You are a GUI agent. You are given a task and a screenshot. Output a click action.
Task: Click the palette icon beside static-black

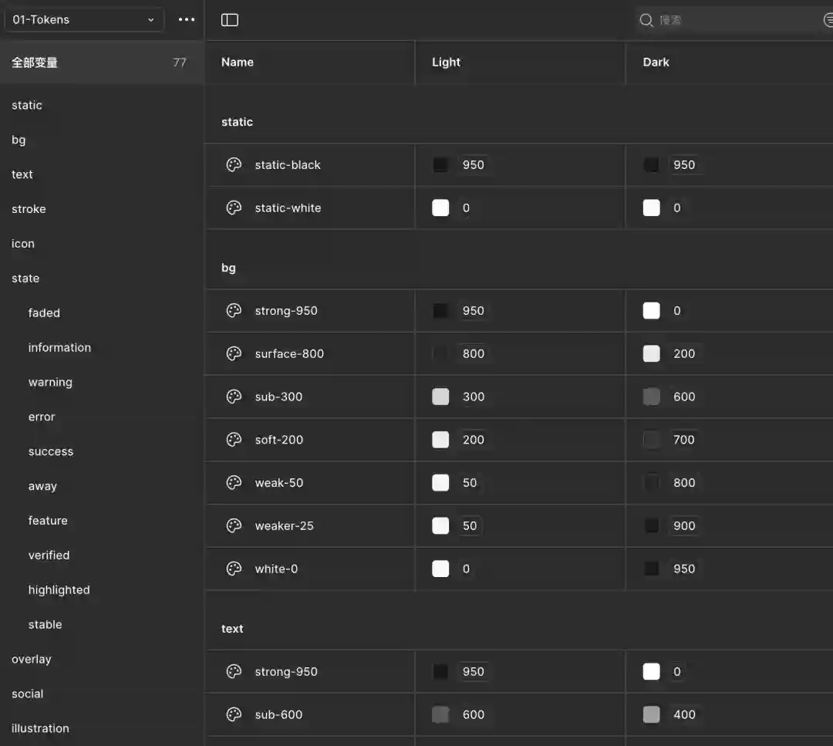pos(234,165)
